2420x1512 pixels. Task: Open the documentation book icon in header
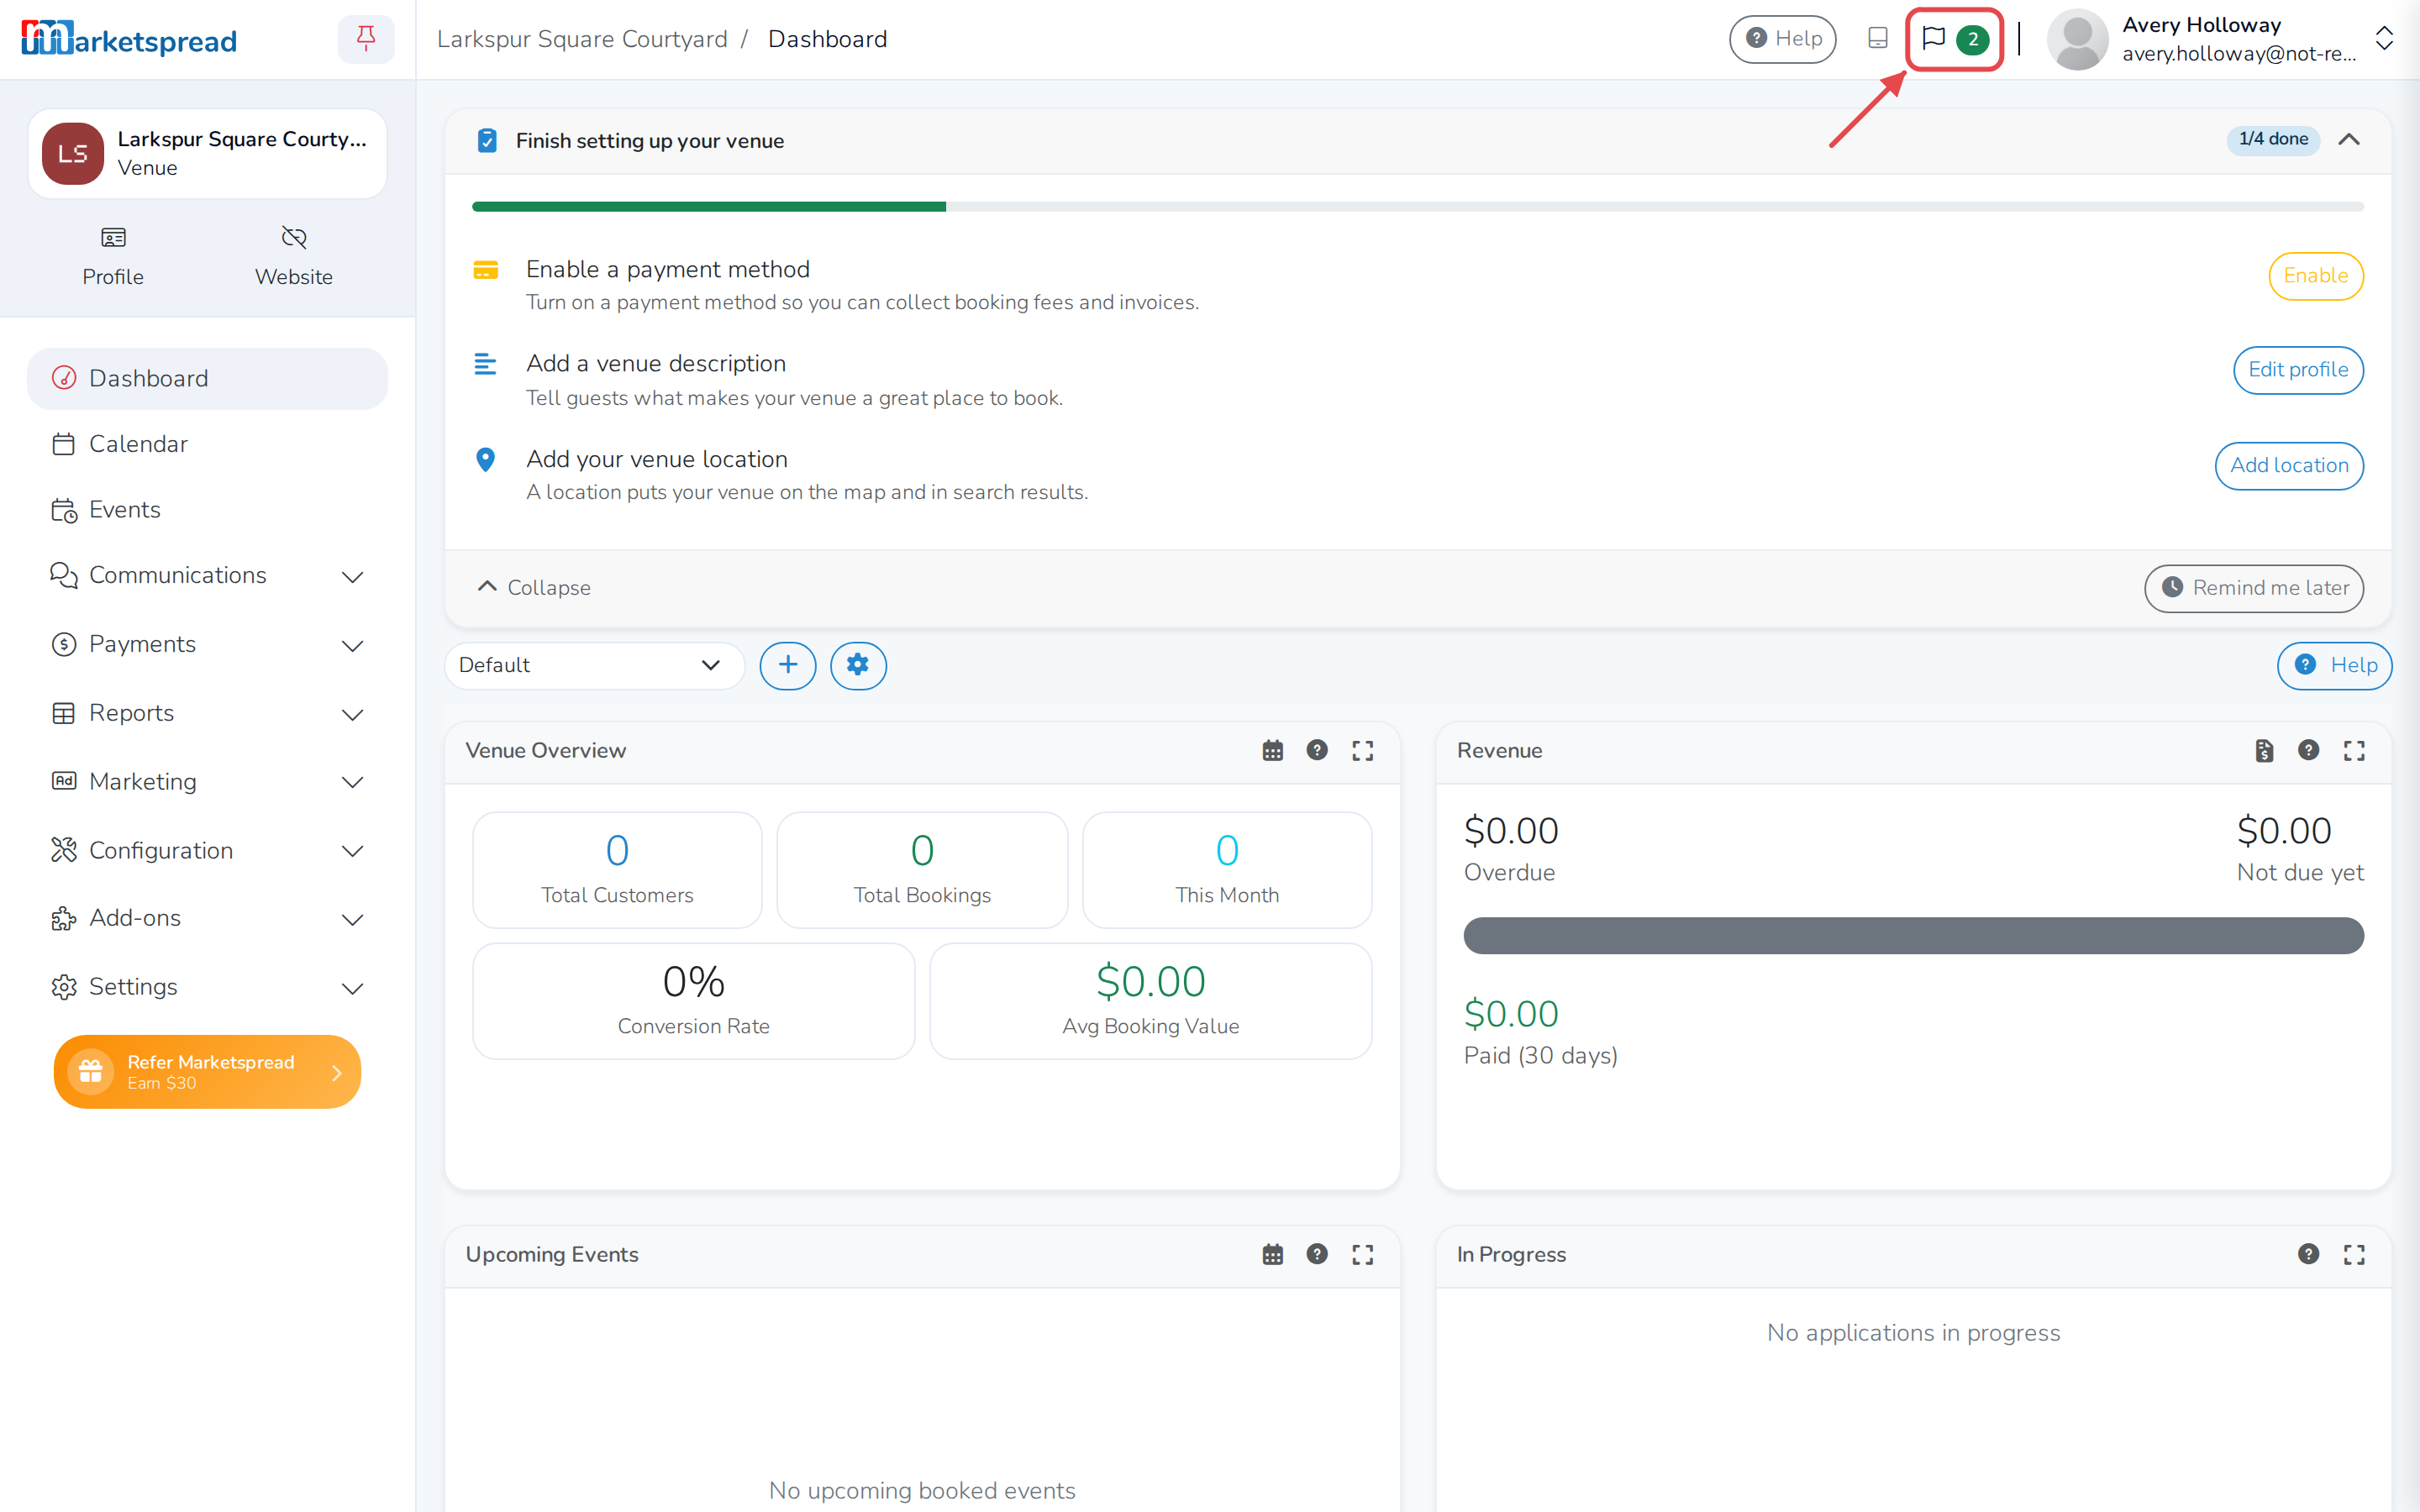click(1877, 39)
